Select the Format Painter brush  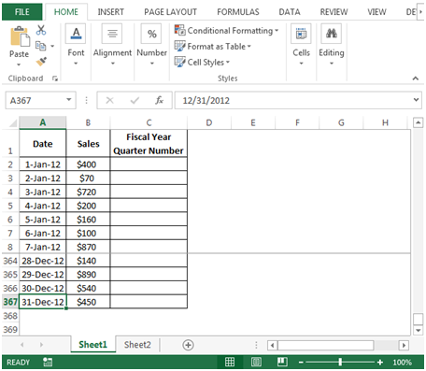(41, 62)
